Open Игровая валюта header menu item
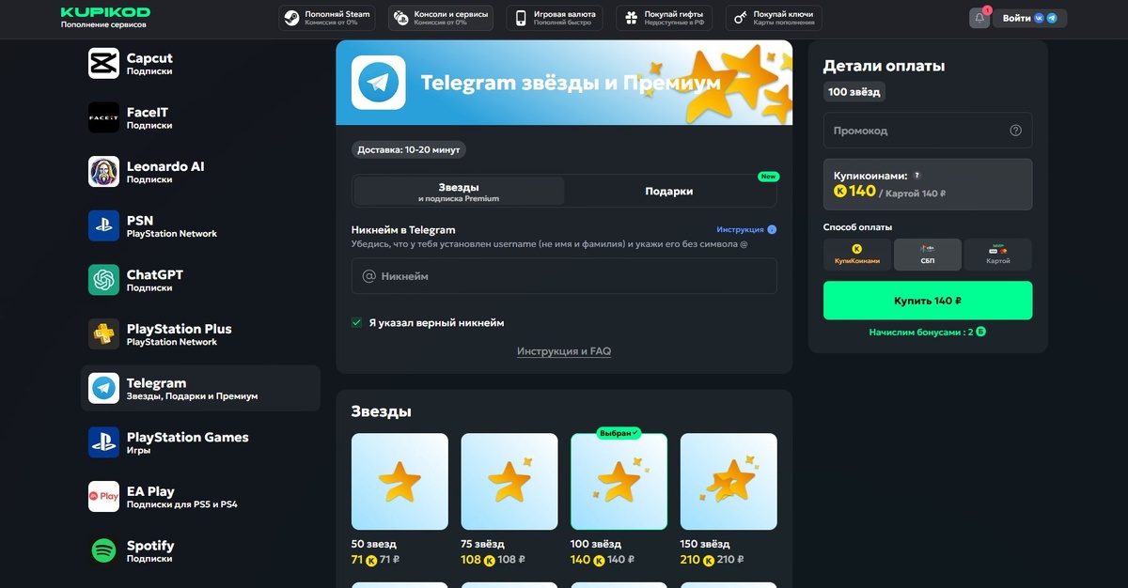Image resolution: width=1128 pixels, height=588 pixels. point(555,18)
